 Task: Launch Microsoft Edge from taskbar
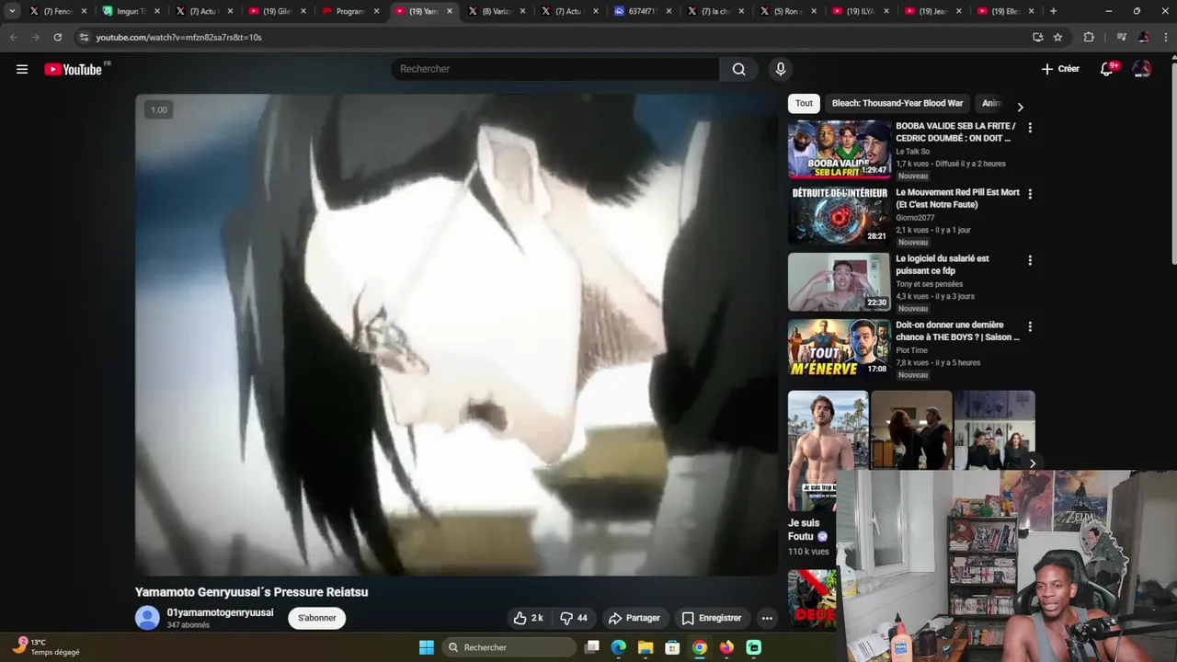[619, 647]
